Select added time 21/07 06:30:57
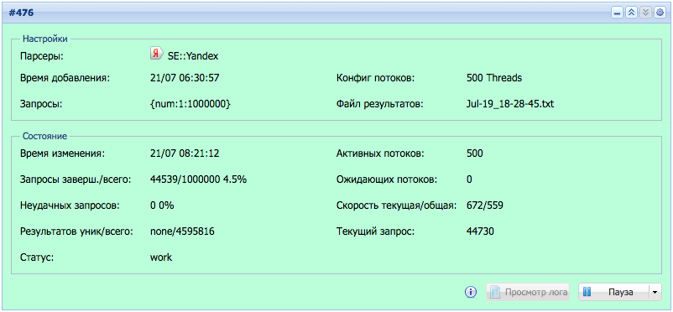The image size is (673, 312). [185, 78]
